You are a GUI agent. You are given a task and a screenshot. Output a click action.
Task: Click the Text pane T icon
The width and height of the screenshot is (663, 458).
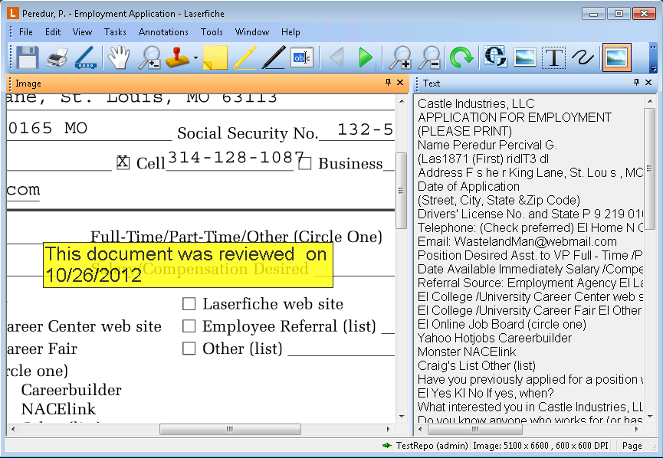553,57
